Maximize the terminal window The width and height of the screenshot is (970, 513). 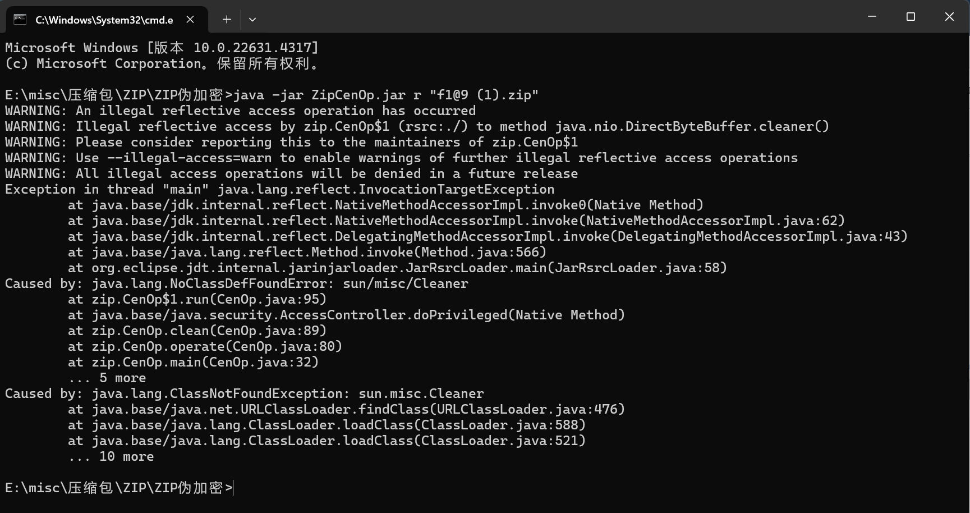pos(911,17)
